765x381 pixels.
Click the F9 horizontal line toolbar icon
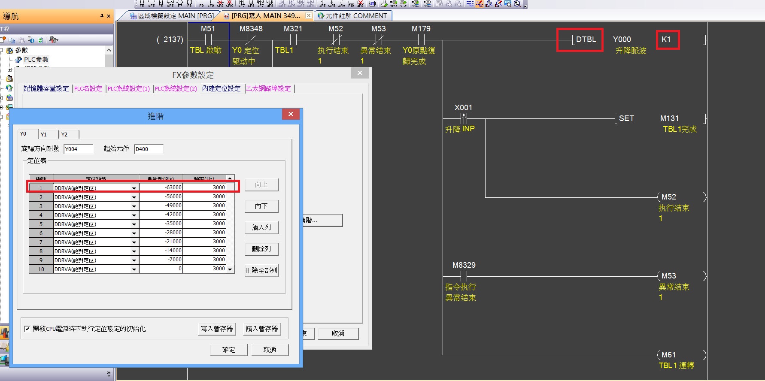click(x=201, y=4)
